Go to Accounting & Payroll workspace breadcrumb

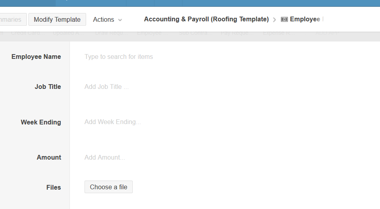206,19
